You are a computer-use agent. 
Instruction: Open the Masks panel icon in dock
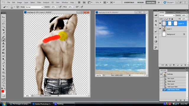156,42
